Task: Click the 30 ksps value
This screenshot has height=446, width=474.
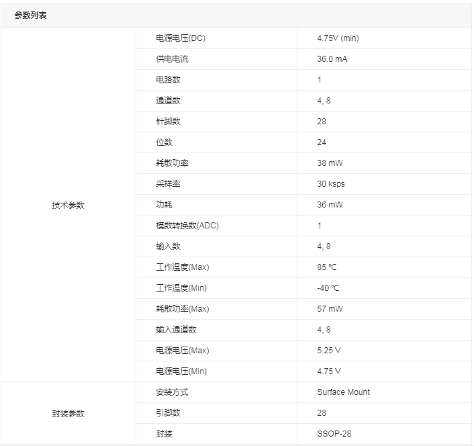Action: coord(331,184)
